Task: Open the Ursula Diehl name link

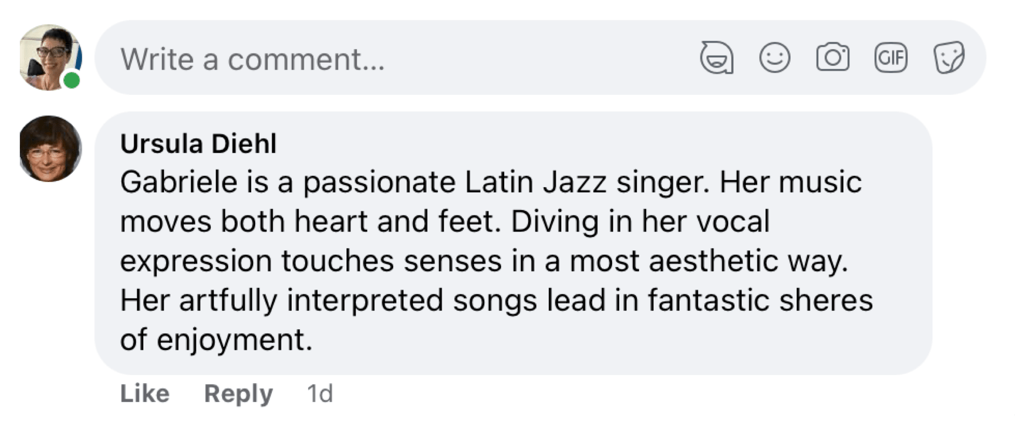Action: 198,144
